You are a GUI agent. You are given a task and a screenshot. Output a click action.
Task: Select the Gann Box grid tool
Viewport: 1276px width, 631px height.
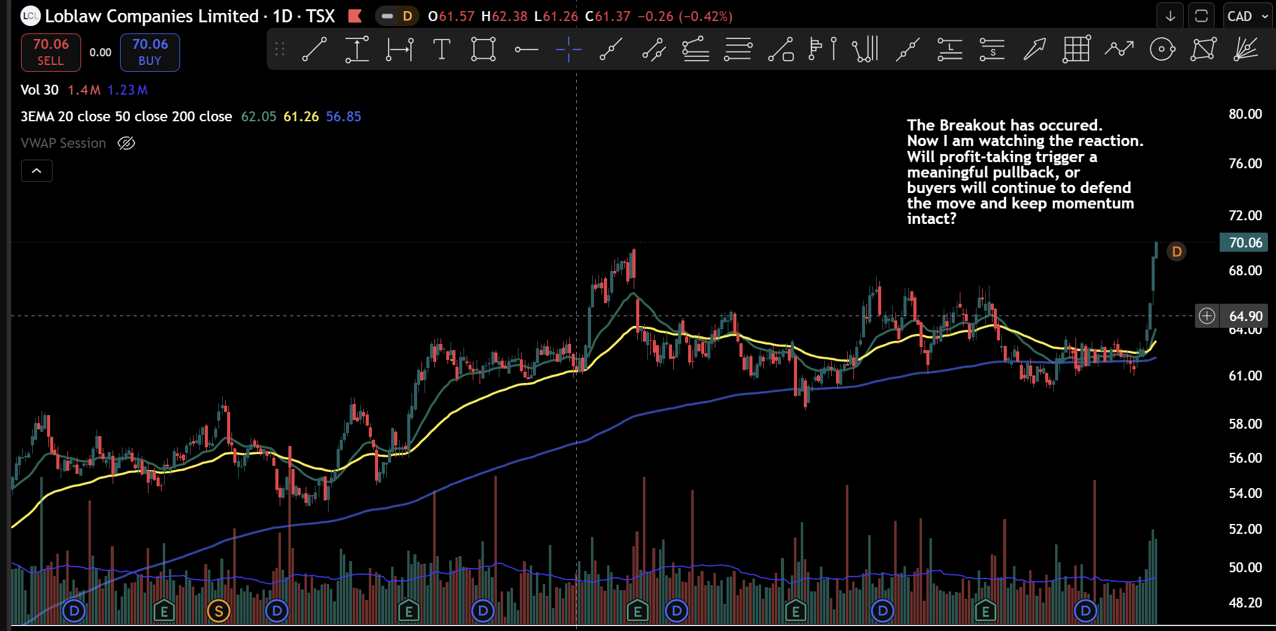pos(1077,49)
